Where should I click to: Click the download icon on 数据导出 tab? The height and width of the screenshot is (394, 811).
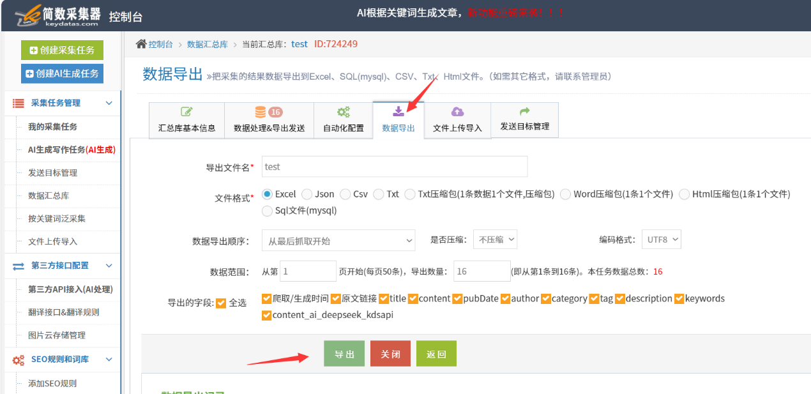click(398, 112)
